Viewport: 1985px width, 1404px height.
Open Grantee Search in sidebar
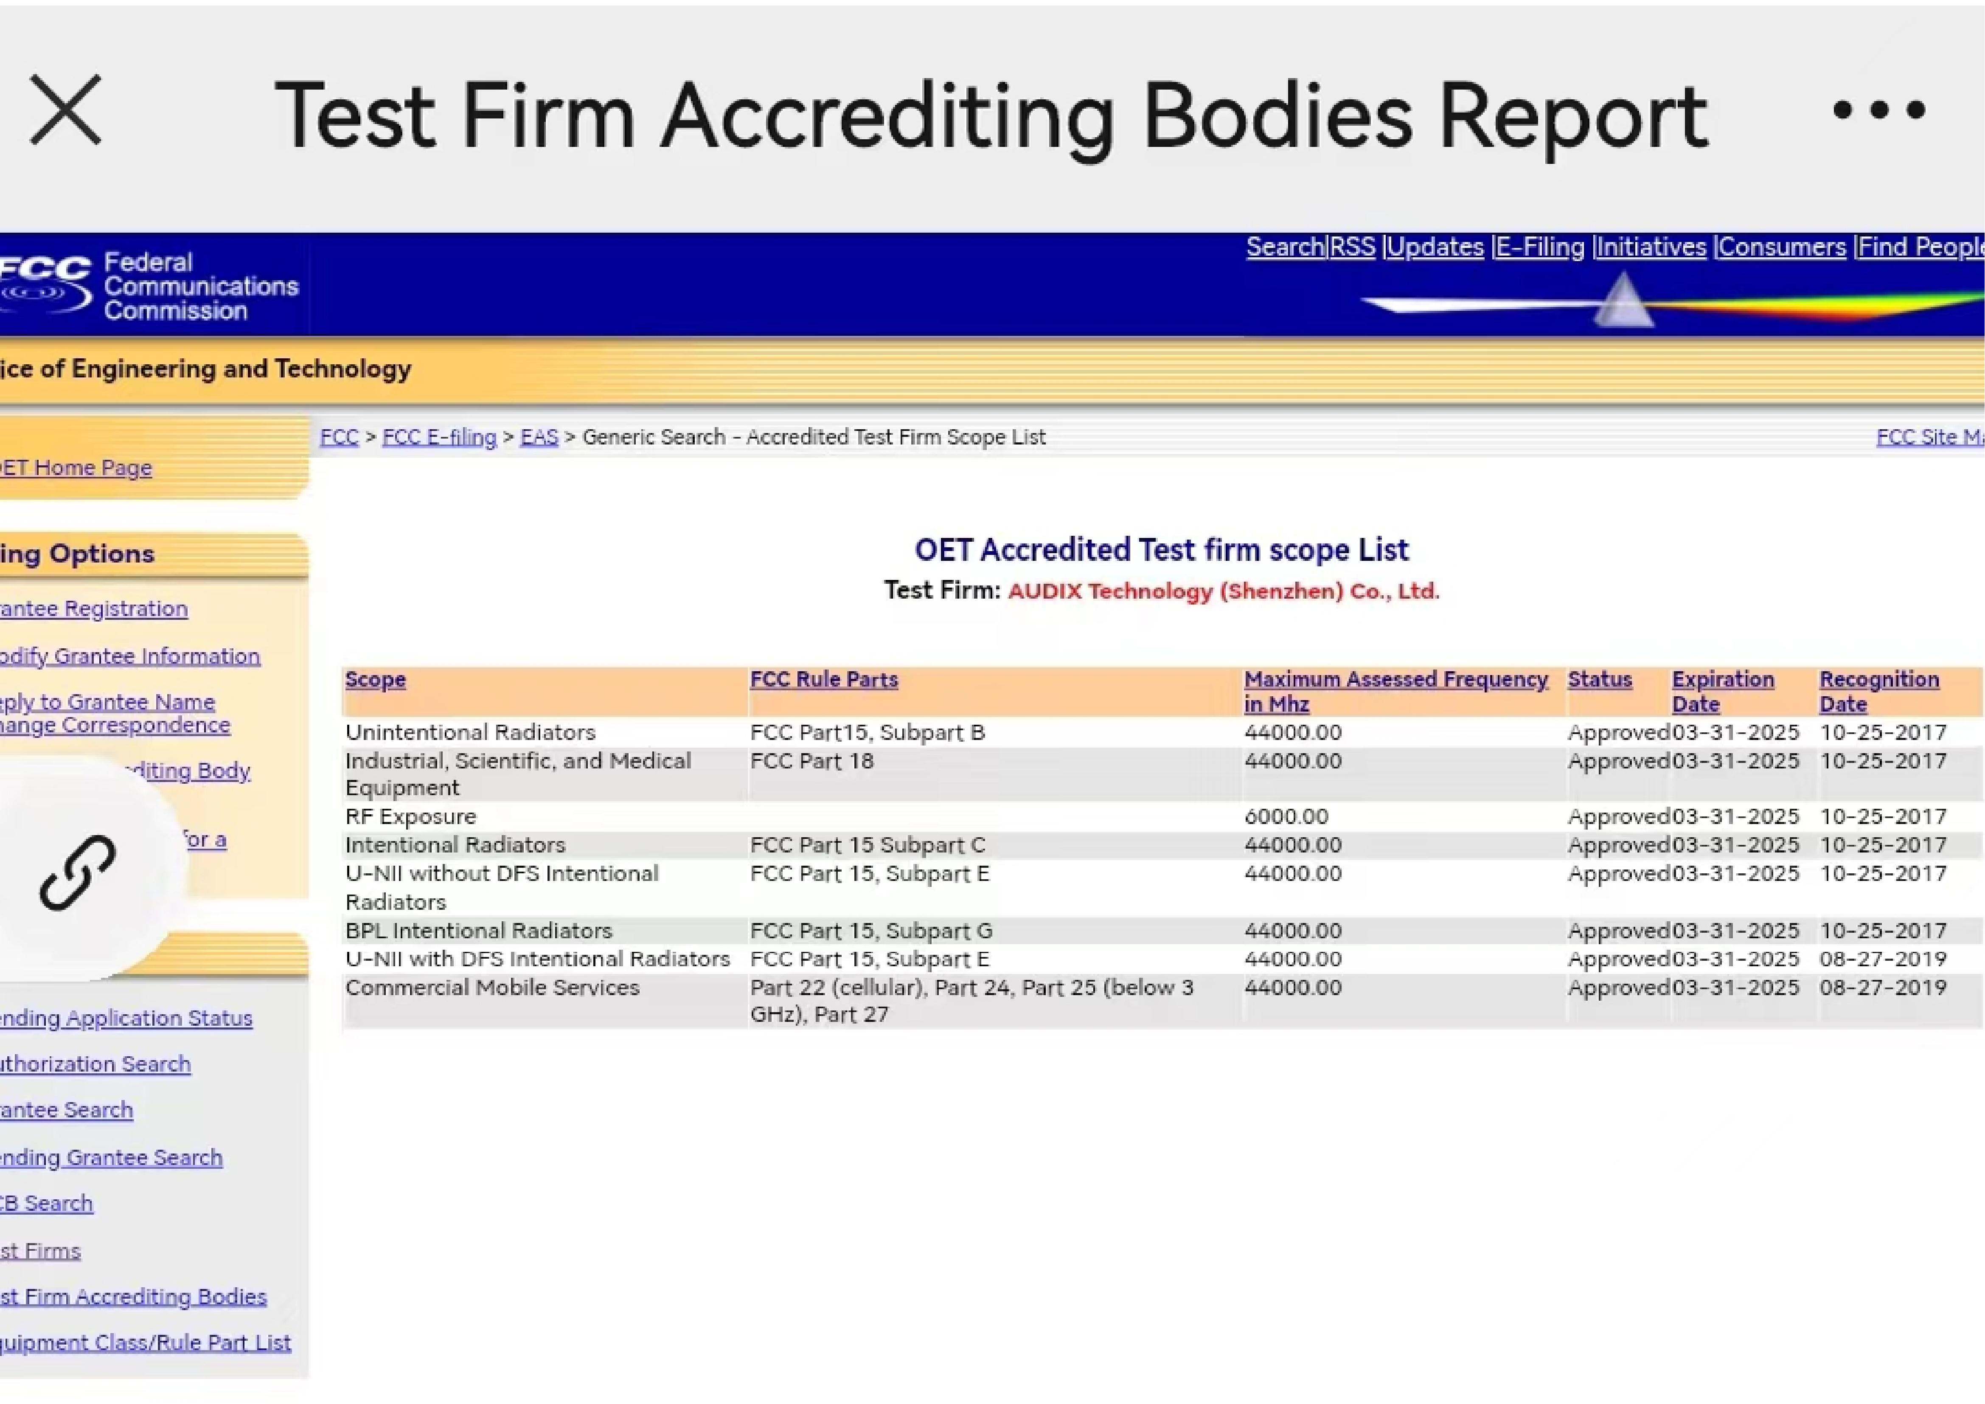point(67,1109)
